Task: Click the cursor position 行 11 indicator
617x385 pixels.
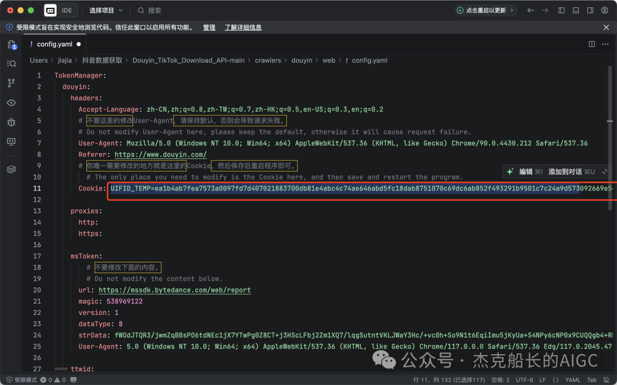Action: (449, 380)
